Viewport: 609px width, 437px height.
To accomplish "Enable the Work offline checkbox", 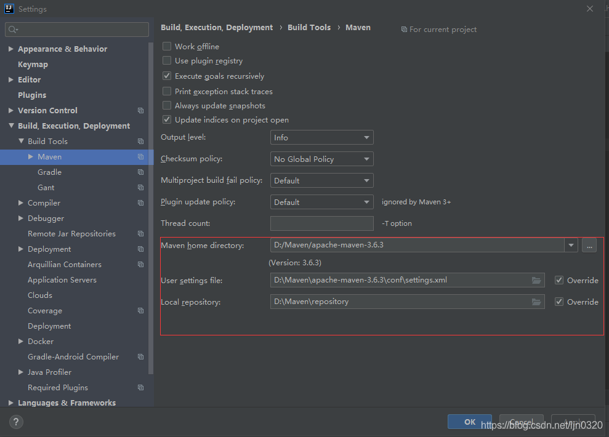I will (x=167, y=46).
